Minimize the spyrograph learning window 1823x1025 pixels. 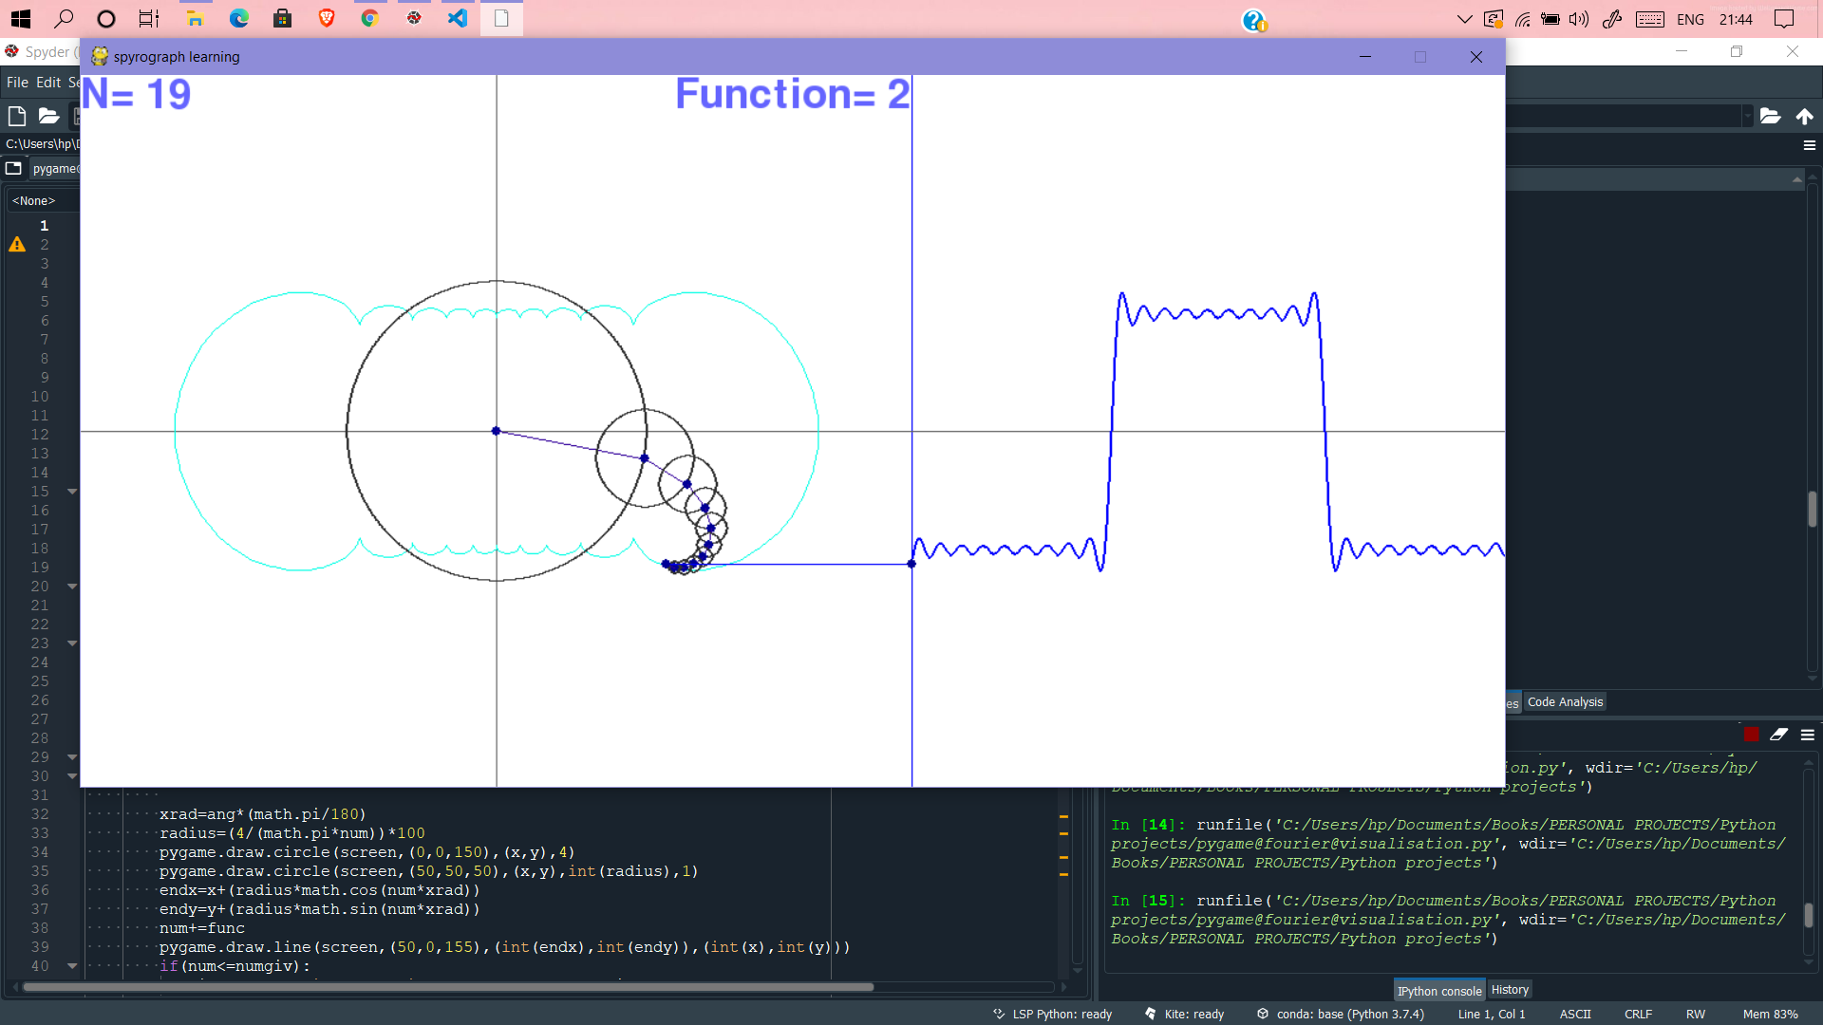[1365, 57]
